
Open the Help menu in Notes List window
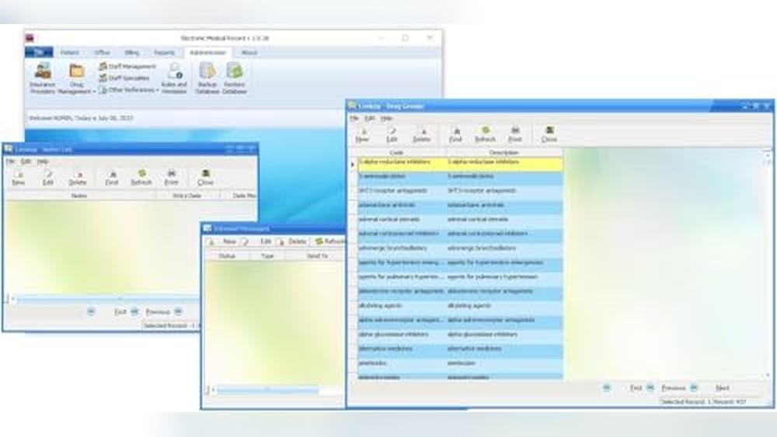43,161
